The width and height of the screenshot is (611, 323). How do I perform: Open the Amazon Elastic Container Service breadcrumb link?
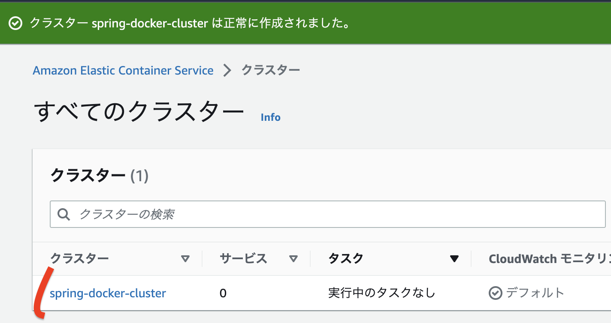point(123,70)
